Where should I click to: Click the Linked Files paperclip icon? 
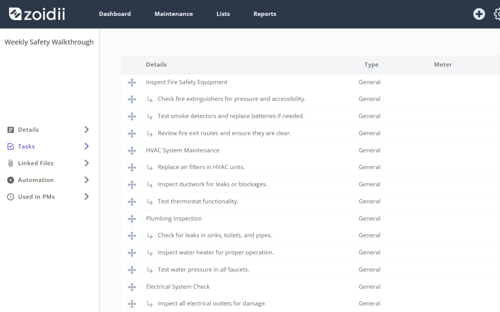[11, 163]
